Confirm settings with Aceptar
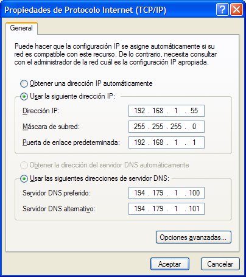246x277 pixels. click(170, 264)
